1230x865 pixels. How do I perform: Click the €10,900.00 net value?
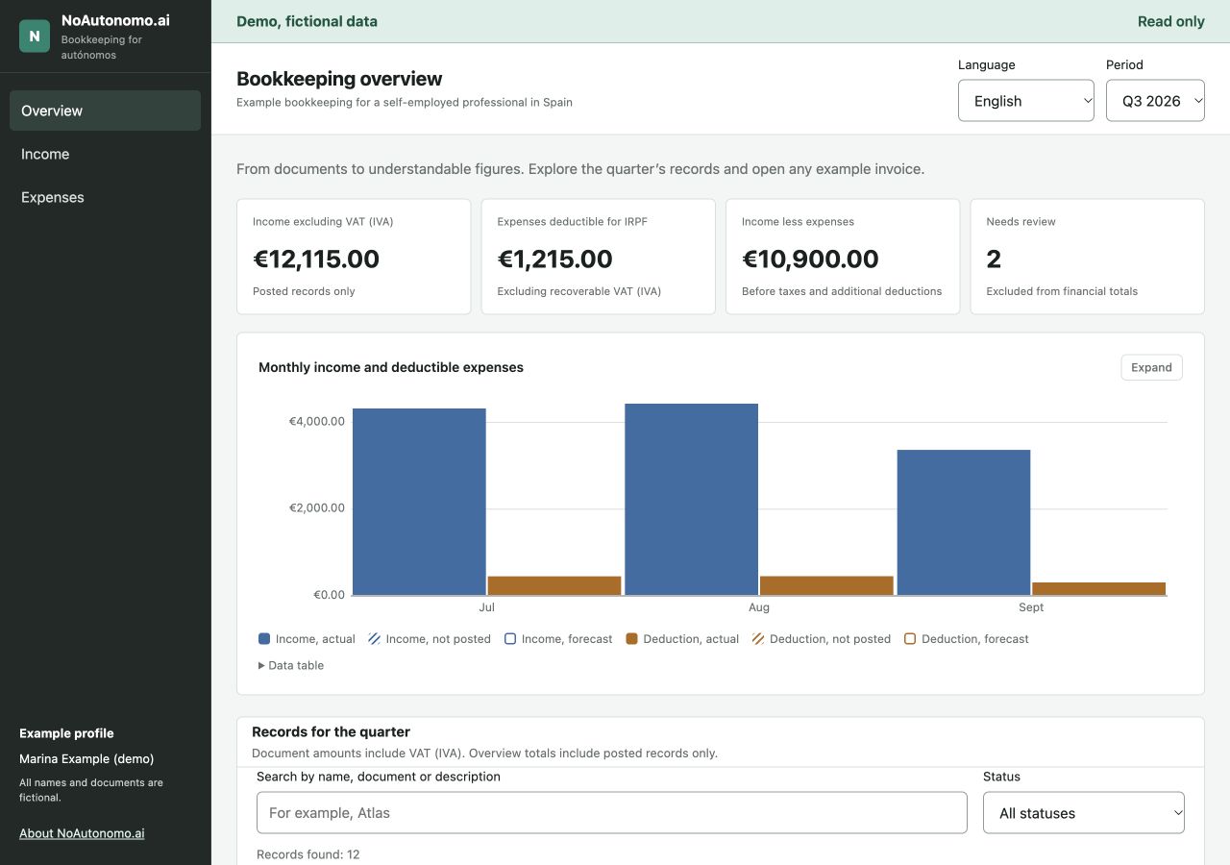pyautogui.click(x=810, y=259)
